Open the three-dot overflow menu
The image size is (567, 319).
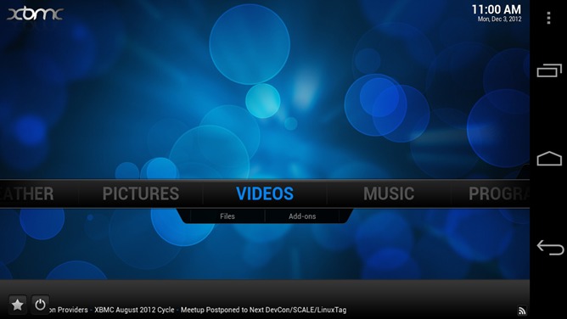[548, 18]
